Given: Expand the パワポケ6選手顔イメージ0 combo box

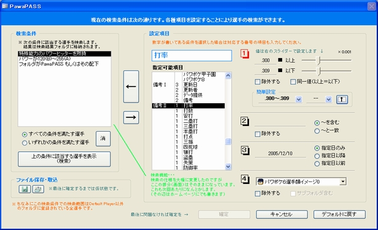Looking at the screenshot, I should point(343,181).
